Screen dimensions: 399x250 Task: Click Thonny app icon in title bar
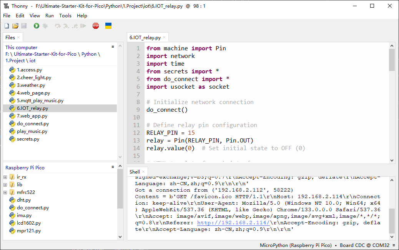[7, 6]
